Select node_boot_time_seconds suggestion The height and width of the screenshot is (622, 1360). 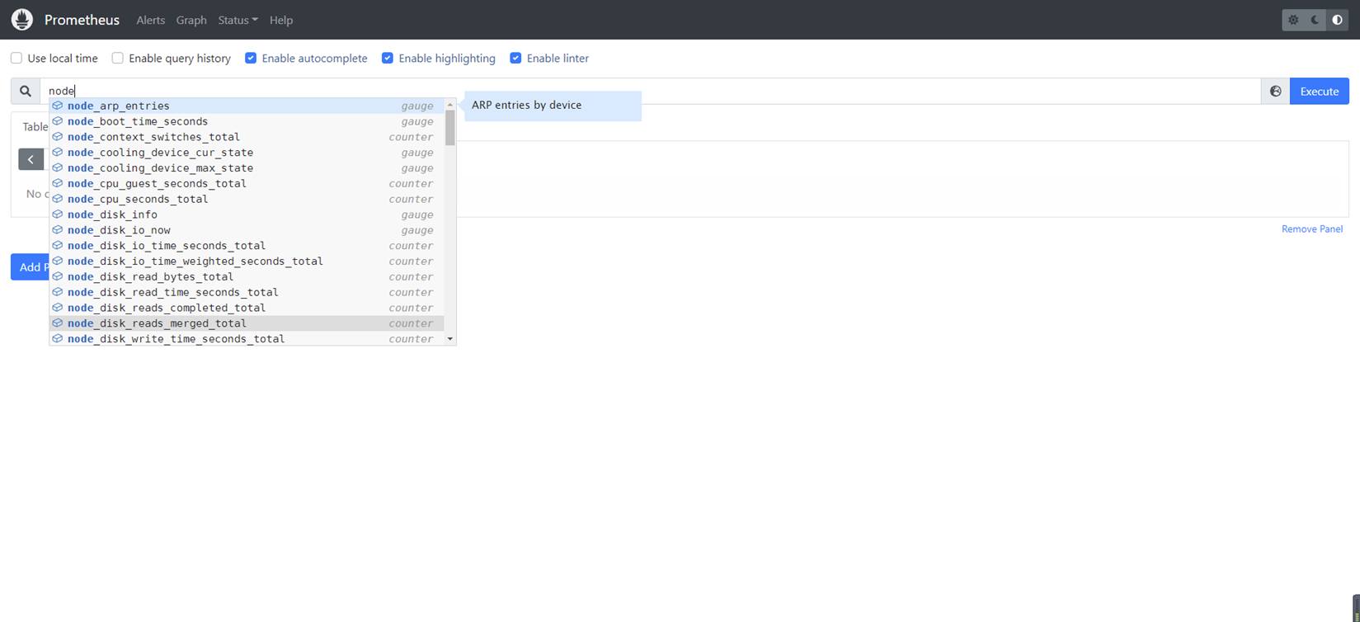coord(247,121)
